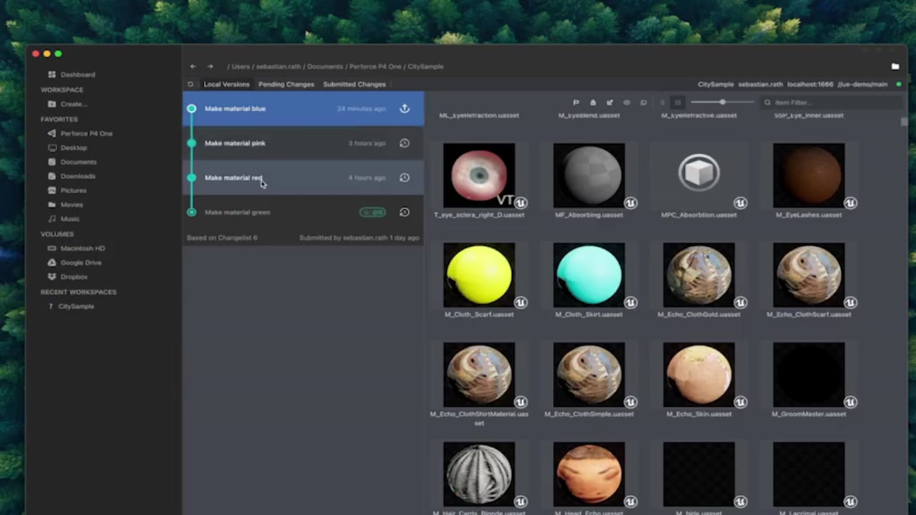Switch to the Local Versions tab
This screenshot has height=515, width=916.
coord(227,84)
